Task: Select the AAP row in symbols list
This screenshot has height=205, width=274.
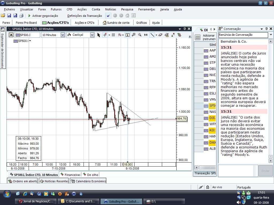Action: [x=205, y=50]
